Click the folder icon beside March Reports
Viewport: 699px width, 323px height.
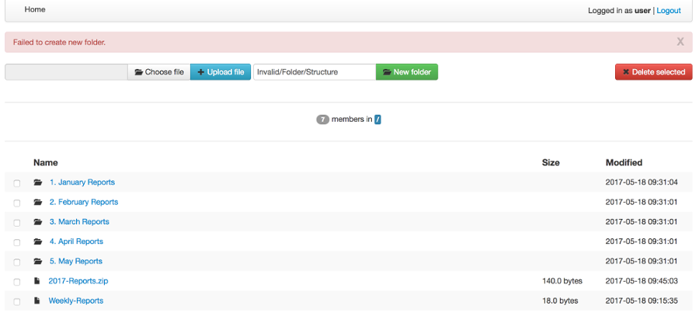(x=37, y=222)
